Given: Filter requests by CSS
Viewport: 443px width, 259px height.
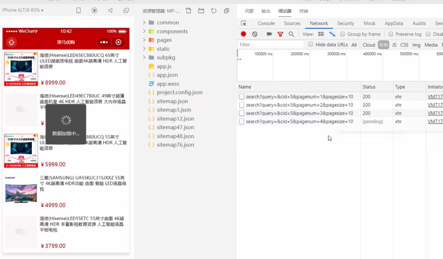Looking at the screenshot, I should pyautogui.click(x=404, y=45).
